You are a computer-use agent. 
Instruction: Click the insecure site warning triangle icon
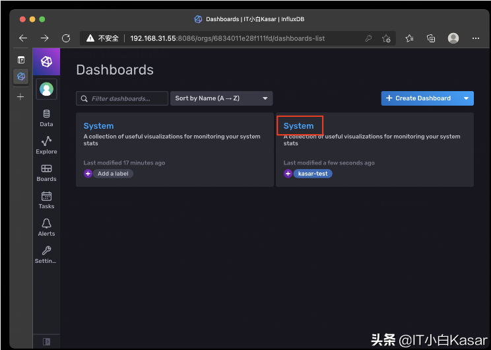90,38
